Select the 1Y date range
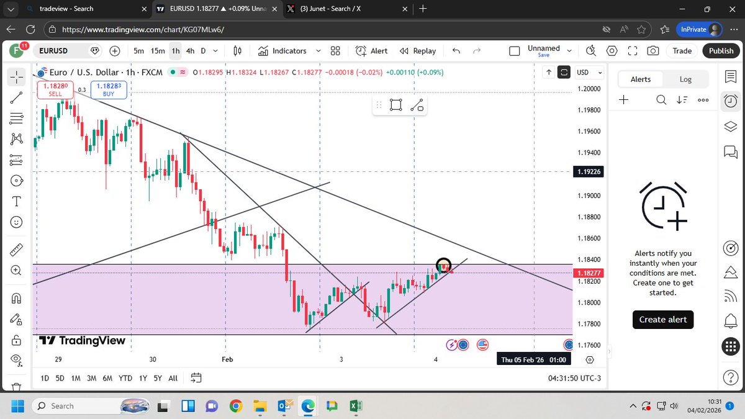 pyautogui.click(x=143, y=378)
